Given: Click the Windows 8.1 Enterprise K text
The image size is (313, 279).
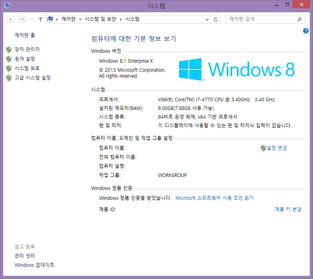Looking at the screenshot, I should pos(126,61).
